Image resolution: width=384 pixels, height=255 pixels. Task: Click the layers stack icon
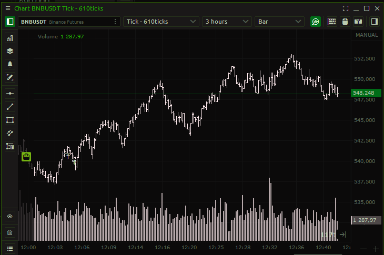click(x=10, y=51)
